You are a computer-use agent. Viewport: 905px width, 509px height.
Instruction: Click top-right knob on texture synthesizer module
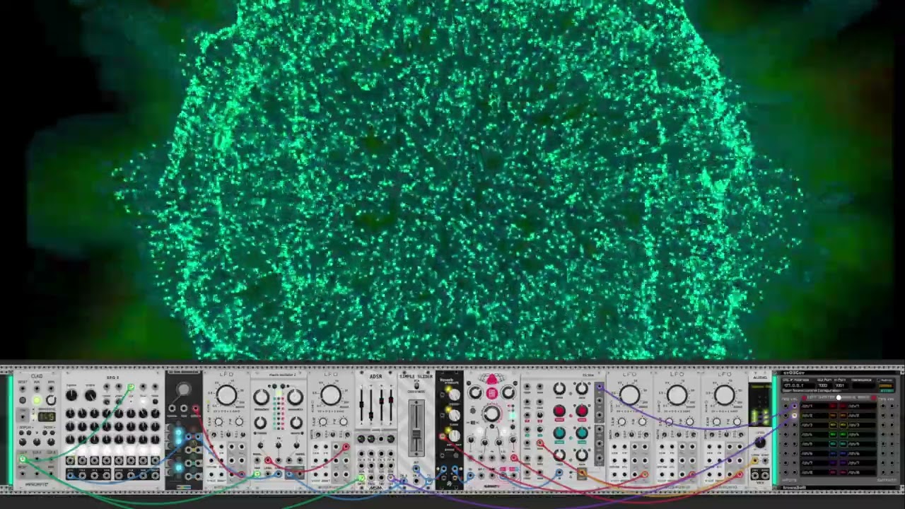(x=508, y=392)
